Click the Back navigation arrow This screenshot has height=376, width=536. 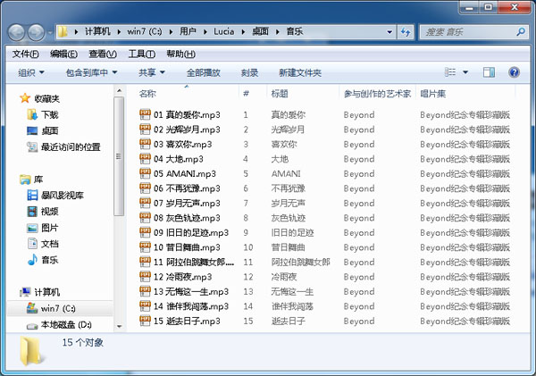tap(16, 32)
